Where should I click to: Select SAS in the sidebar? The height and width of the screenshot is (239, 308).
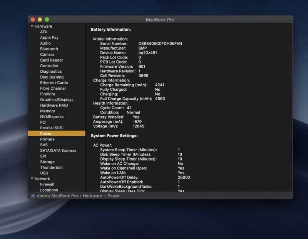(x=44, y=145)
